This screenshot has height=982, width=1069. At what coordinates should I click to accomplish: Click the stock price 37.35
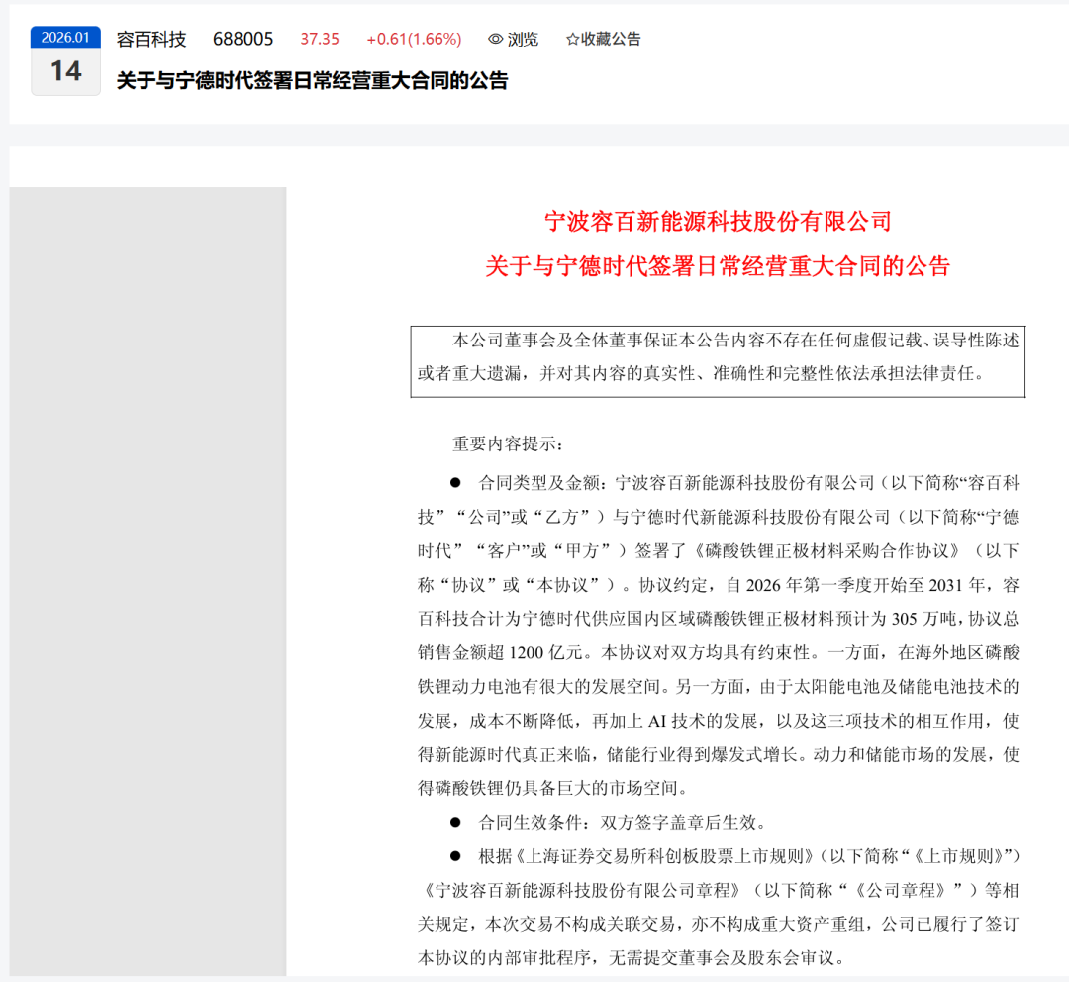point(320,39)
